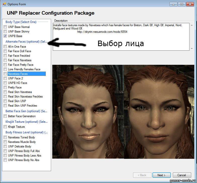Tick UNP Fitness Body Less Abs

(5, 156)
